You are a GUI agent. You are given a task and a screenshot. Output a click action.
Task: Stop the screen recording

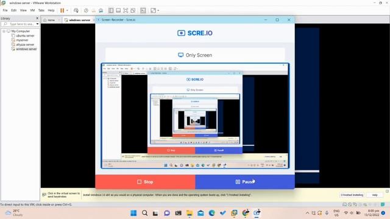145,182
